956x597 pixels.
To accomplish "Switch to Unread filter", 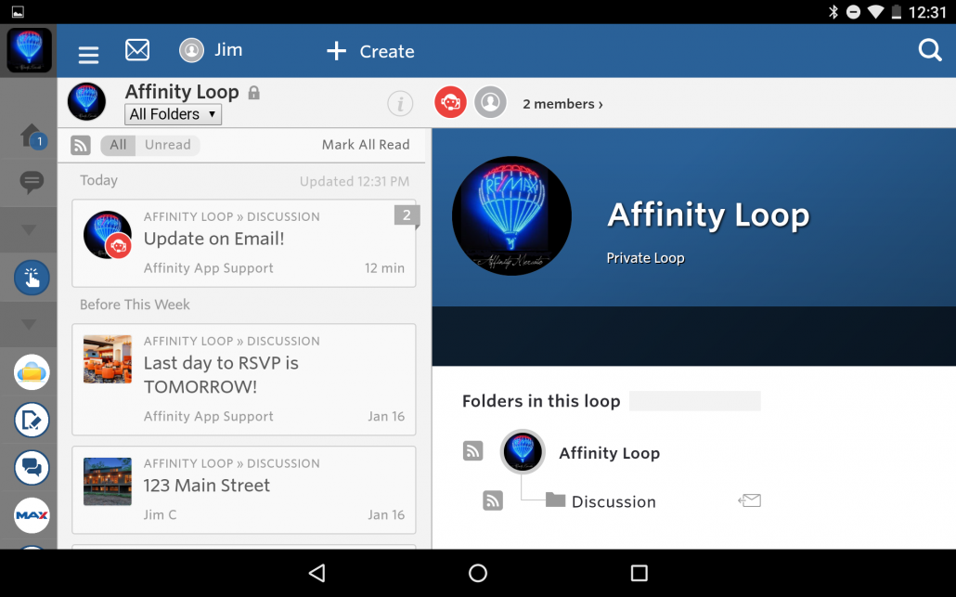I will pos(168,145).
